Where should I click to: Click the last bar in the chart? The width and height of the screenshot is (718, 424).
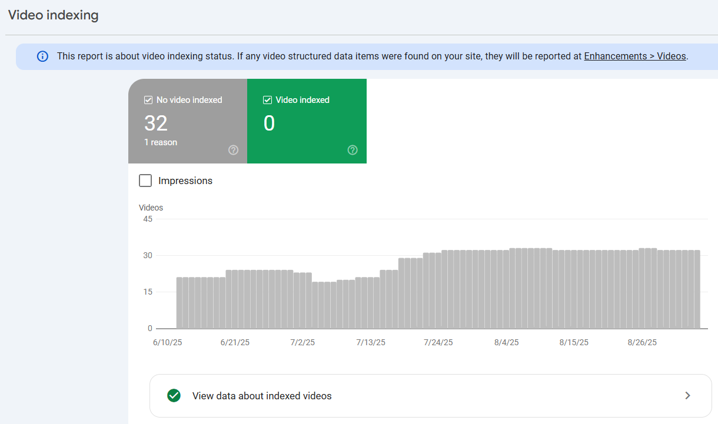tap(697, 289)
